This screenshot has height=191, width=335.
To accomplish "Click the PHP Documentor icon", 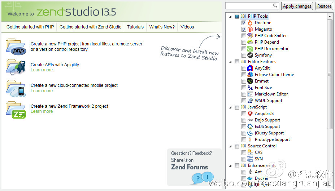I will [250, 49].
